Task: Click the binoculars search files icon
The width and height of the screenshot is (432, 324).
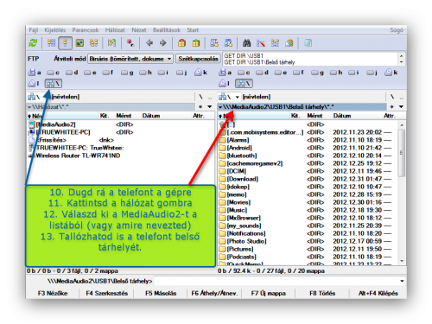Action: [x=246, y=43]
